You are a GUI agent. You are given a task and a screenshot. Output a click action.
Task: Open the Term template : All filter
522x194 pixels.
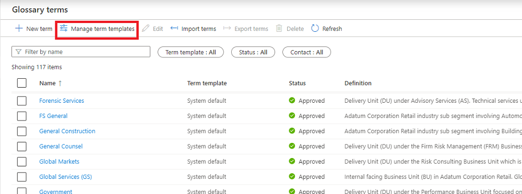(191, 52)
